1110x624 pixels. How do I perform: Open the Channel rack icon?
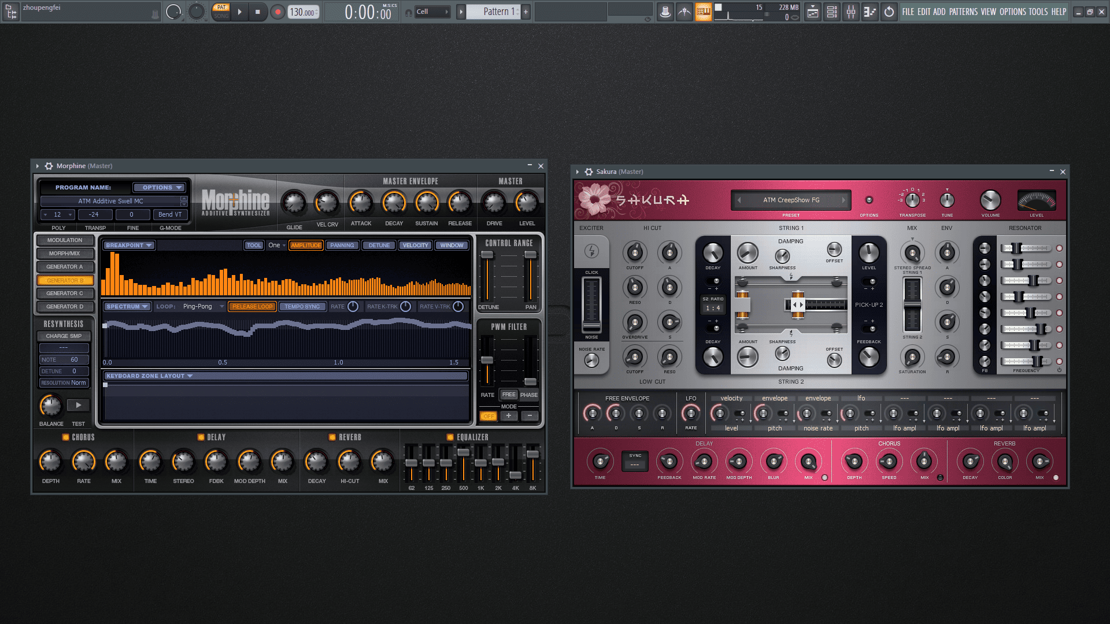coord(832,12)
